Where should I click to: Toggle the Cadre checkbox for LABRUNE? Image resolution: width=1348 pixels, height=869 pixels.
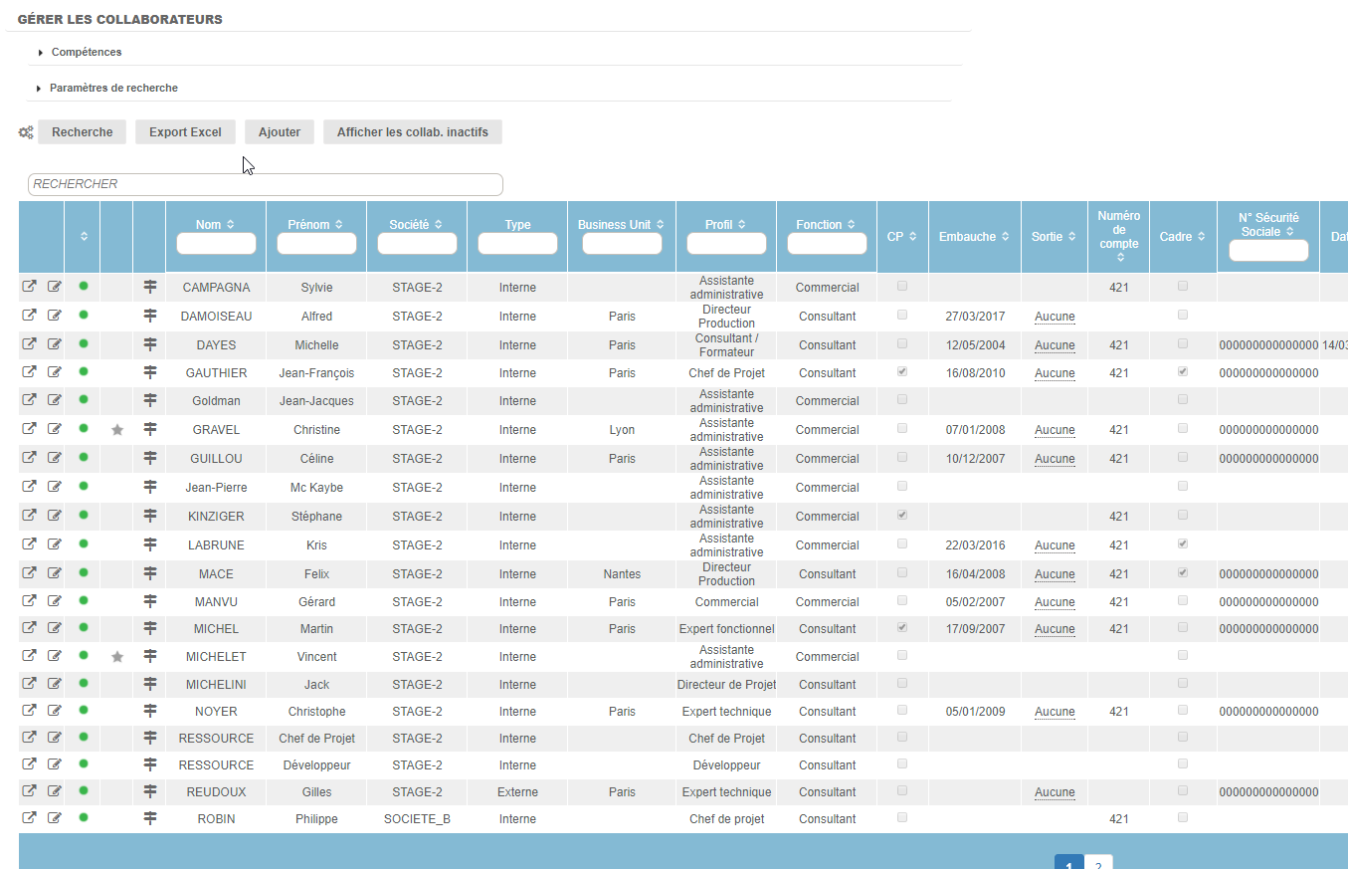coord(1183,544)
